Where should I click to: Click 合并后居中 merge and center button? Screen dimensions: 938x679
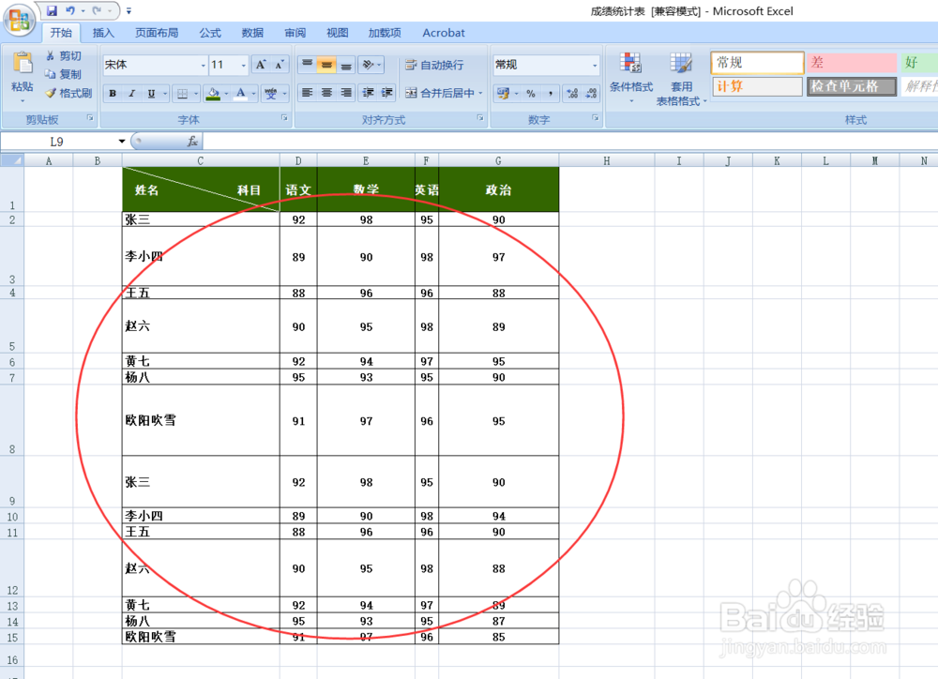[x=440, y=93]
